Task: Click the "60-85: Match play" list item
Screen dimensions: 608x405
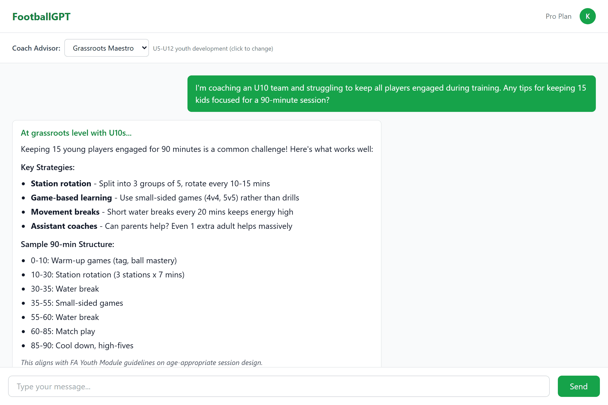Action: (x=63, y=331)
